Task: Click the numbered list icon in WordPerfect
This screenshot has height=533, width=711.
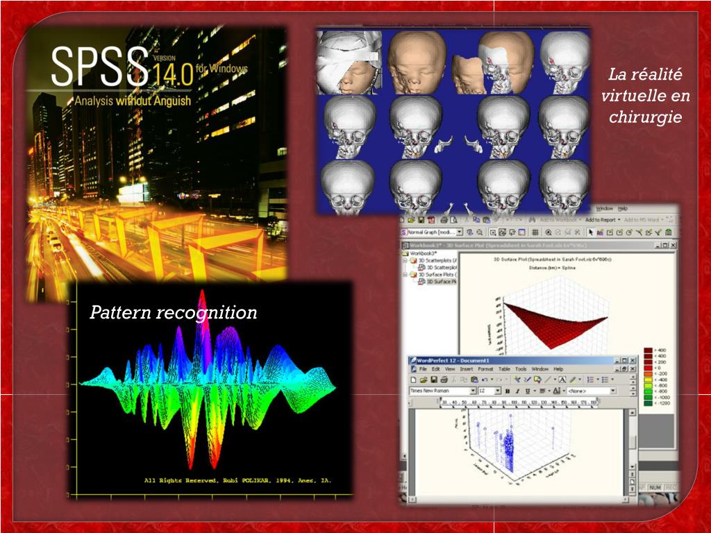Action: [590, 380]
